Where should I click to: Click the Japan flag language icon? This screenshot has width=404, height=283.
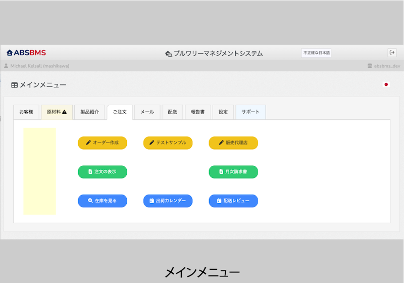point(386,84)
